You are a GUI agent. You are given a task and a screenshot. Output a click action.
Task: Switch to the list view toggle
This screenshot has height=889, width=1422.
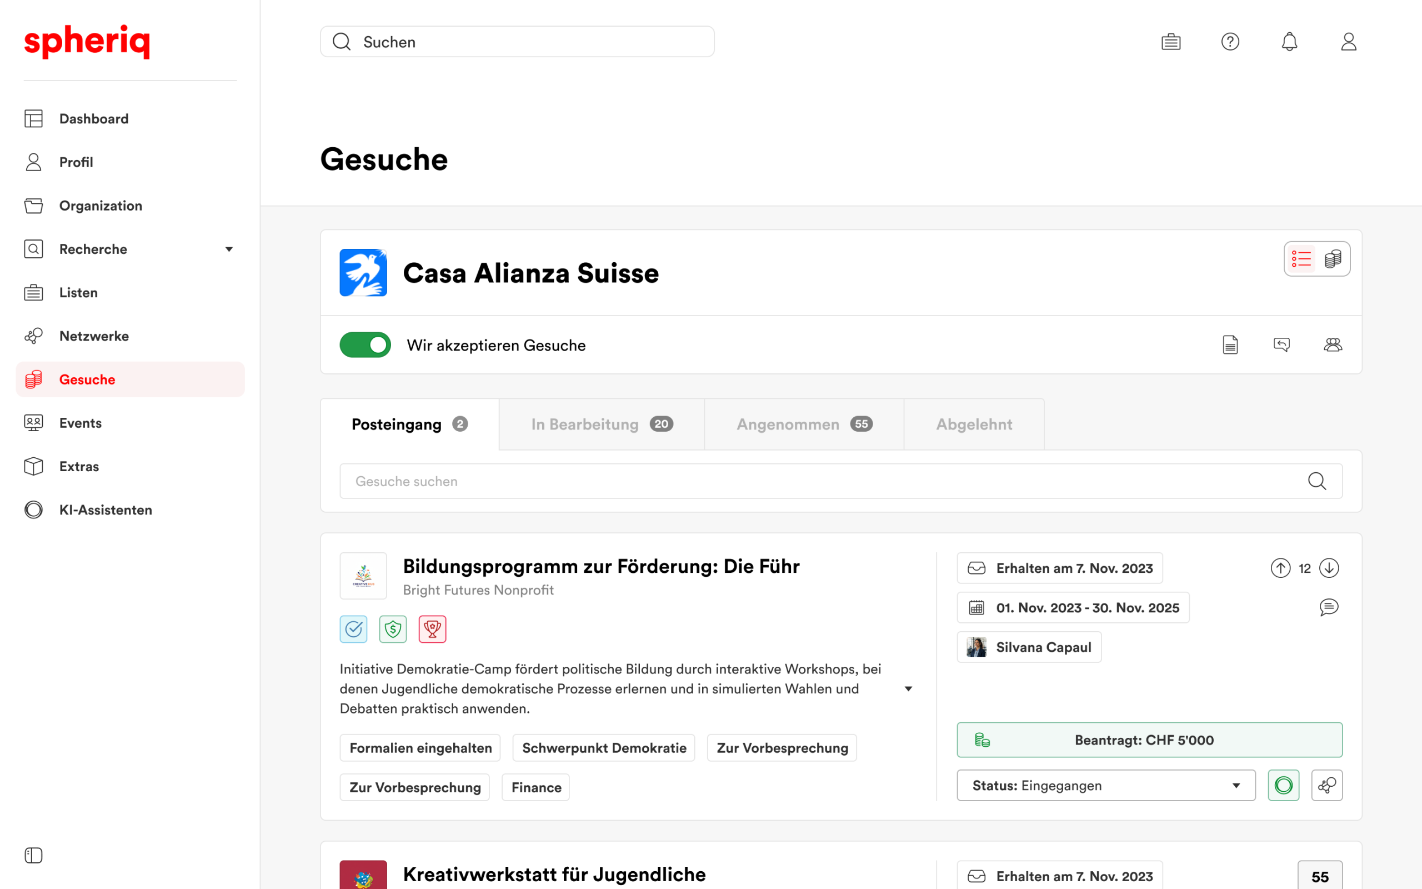point(1301,259)
